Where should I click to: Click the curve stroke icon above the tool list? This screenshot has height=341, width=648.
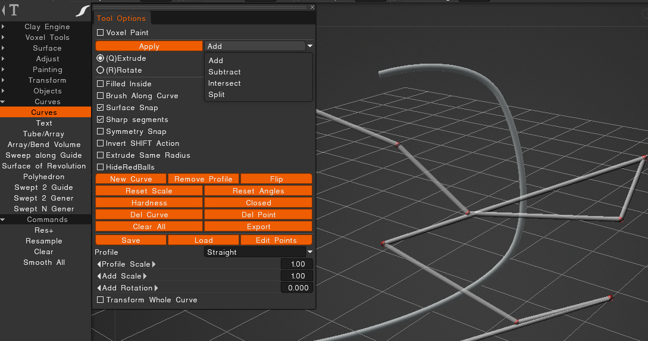[84, 11]
